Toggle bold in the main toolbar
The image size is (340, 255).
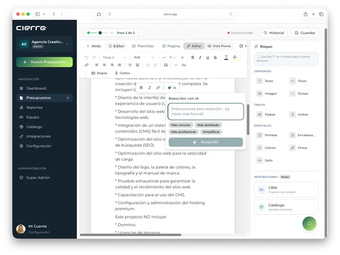pyautogui.click(x=193, y=57)
